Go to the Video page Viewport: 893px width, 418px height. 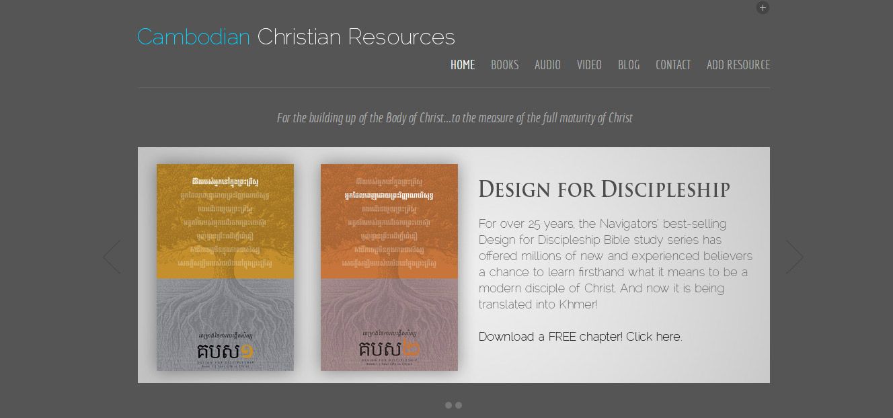(x=589, y=65)
